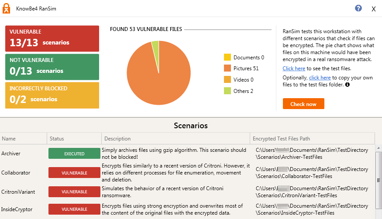Screen dimensions: 382x219
Task: Select the Collaborator scenario name
Action: (16, 172)
